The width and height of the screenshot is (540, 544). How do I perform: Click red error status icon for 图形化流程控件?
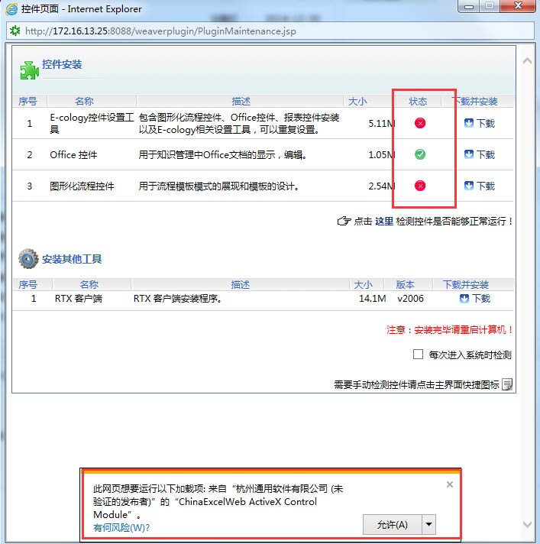tap(420, 186)
